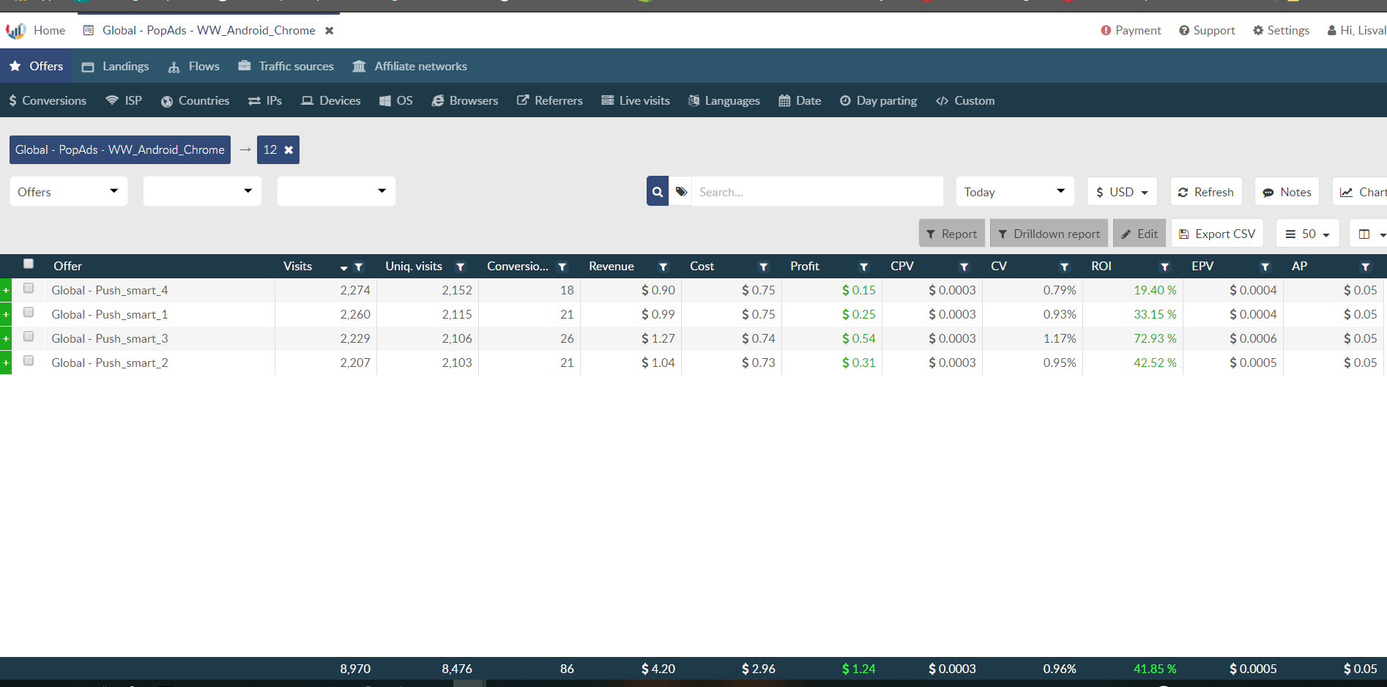
Task: Open the Day parting breakdown
Action: (x=878, y=101)
